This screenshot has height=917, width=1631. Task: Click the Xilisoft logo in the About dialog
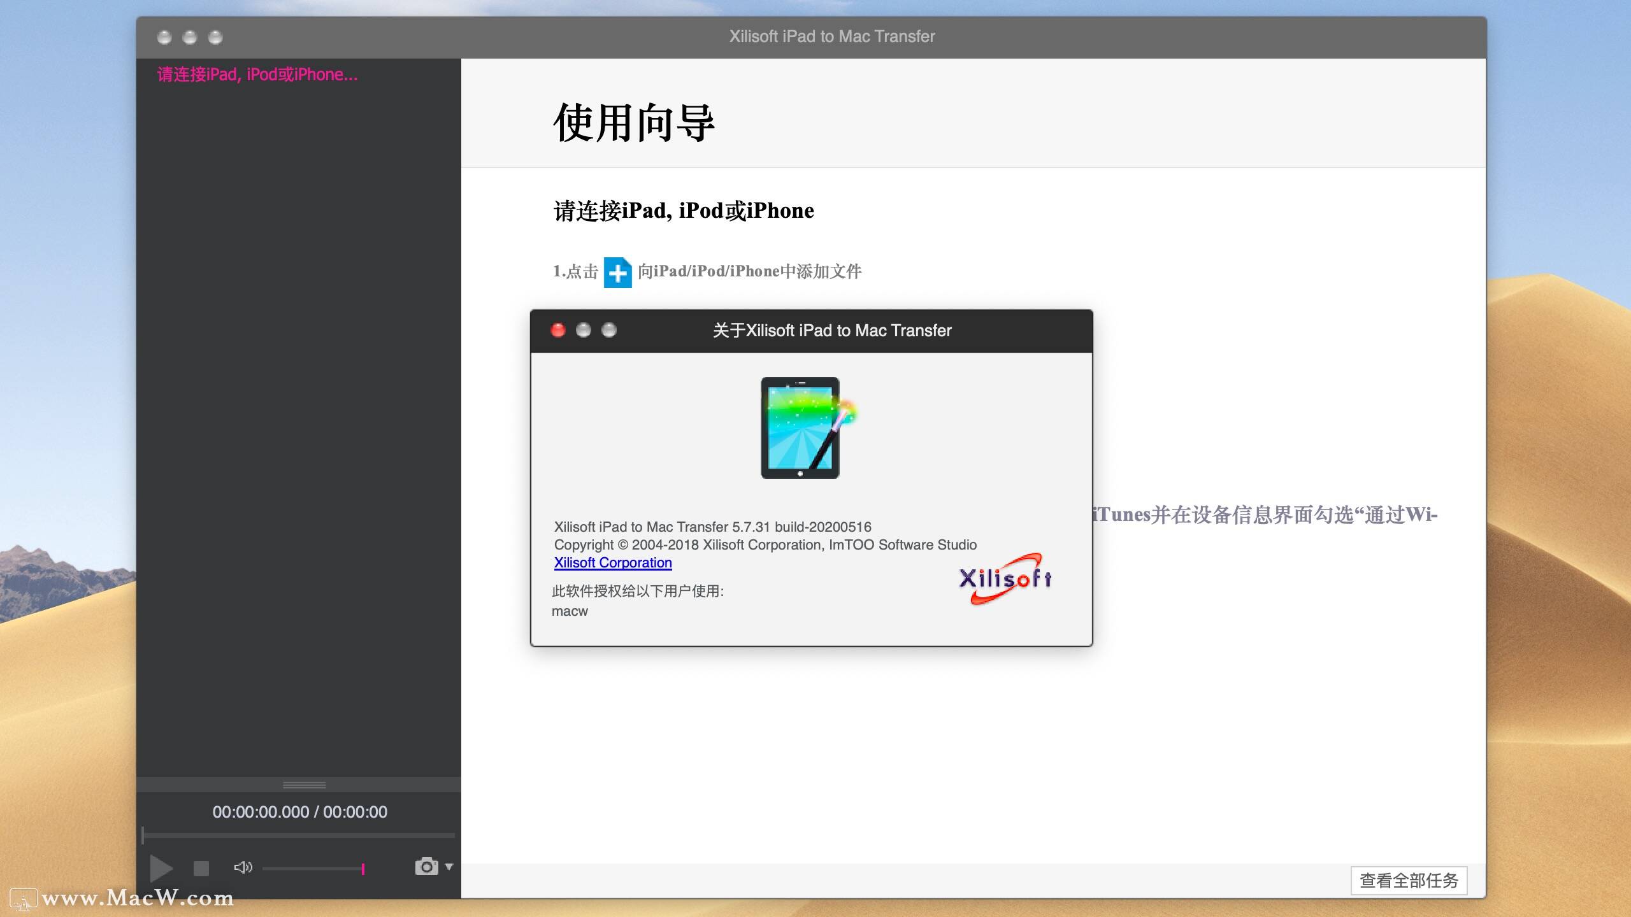[x=1005, y=578]
